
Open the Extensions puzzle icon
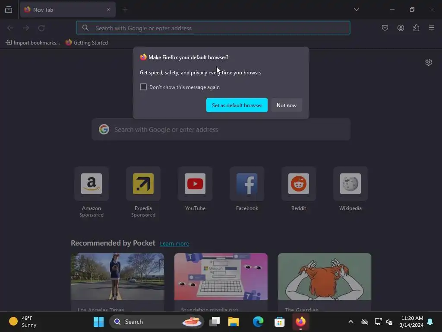point(416,28)
